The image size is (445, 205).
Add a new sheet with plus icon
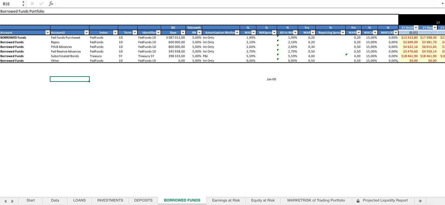420,201
